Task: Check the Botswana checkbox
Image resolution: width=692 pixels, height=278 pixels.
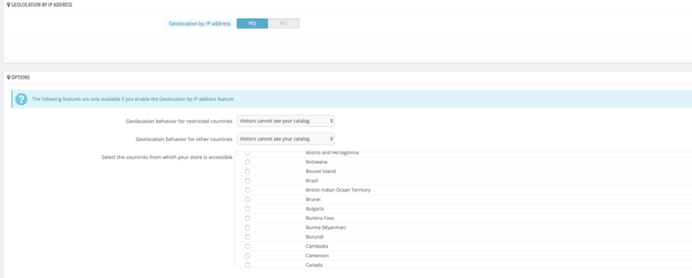Action: tap(248, 162)
